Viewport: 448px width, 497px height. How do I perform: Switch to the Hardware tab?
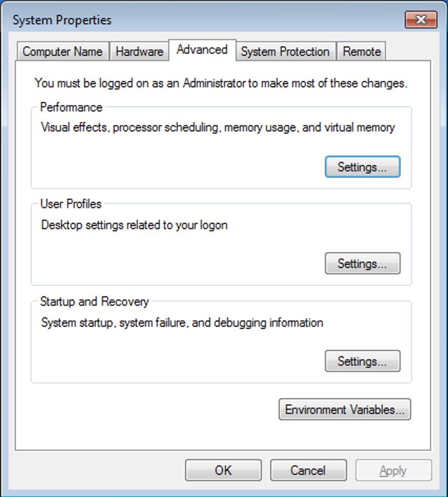pos(139,51)
